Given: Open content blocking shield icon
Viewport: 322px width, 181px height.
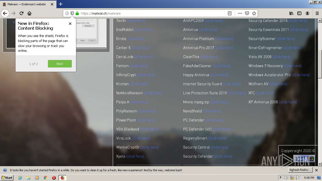Looking at the screenshot, I should (x=72, y=13).
